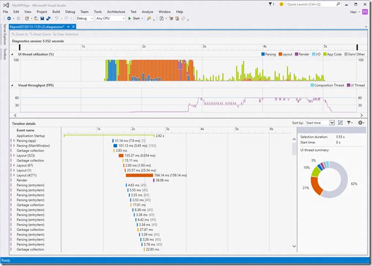This screenshot has width=372, height=266.
Task: Expand the Layout (1) event row
Action: (14, 170)
